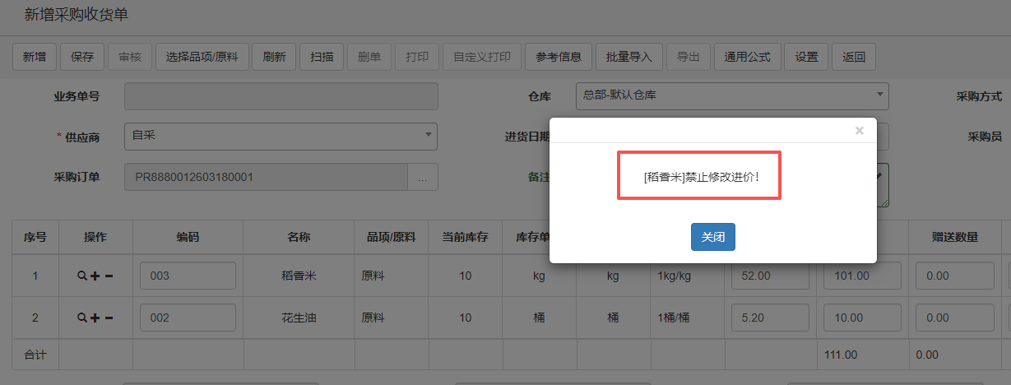Expand the 仓库 dropdown
The width and height of the screenshot is (1011, 385).
tap(732, 95)
